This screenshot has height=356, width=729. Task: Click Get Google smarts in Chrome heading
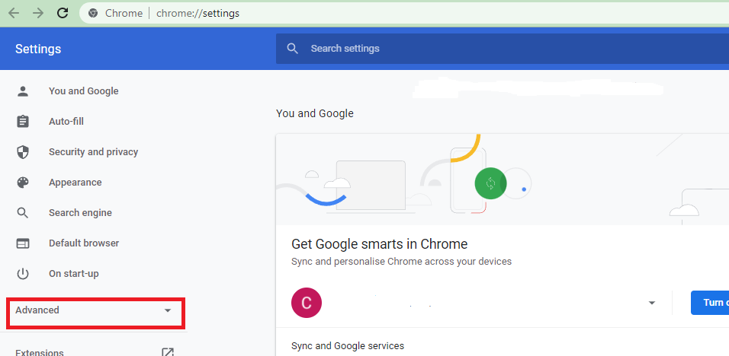tap(380, 244)
